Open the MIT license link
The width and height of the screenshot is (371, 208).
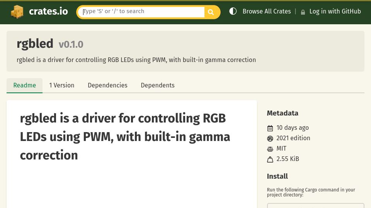[x=281, y=149]
